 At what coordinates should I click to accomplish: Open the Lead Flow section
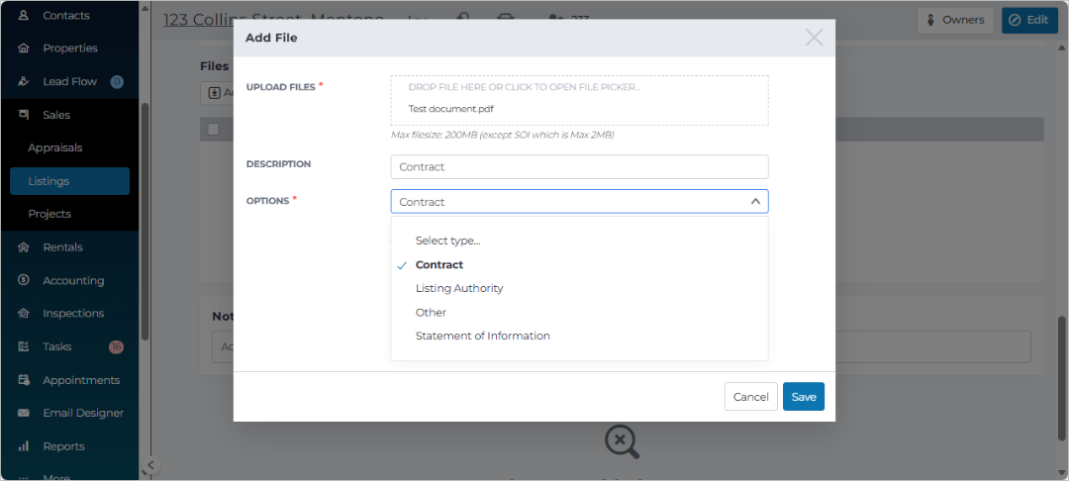coord(69,82)
